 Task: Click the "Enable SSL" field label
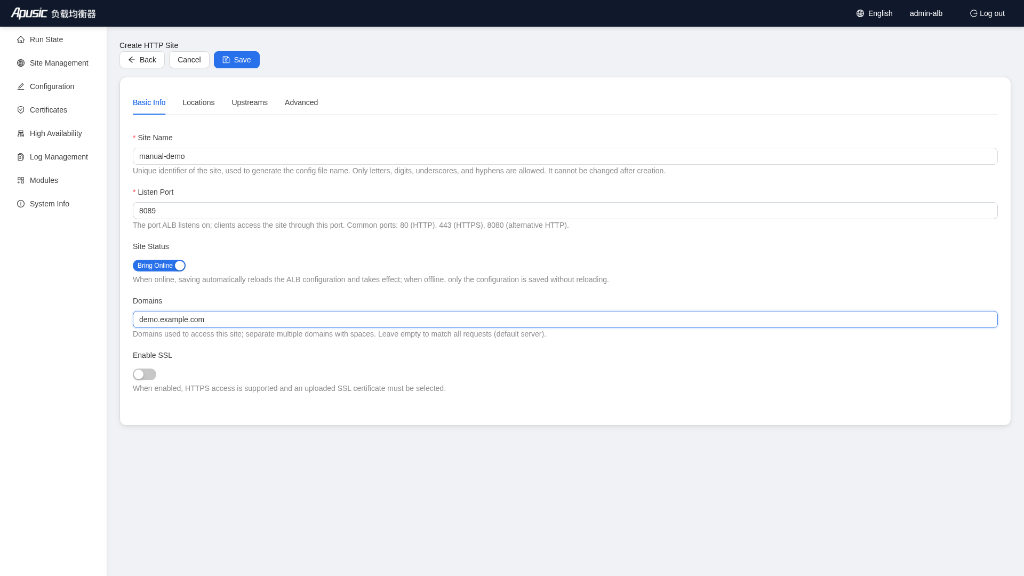(153, 355)
